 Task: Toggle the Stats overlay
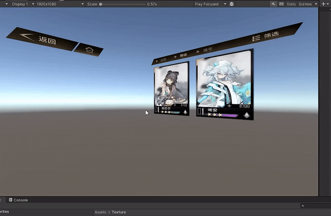coord(291,4)
